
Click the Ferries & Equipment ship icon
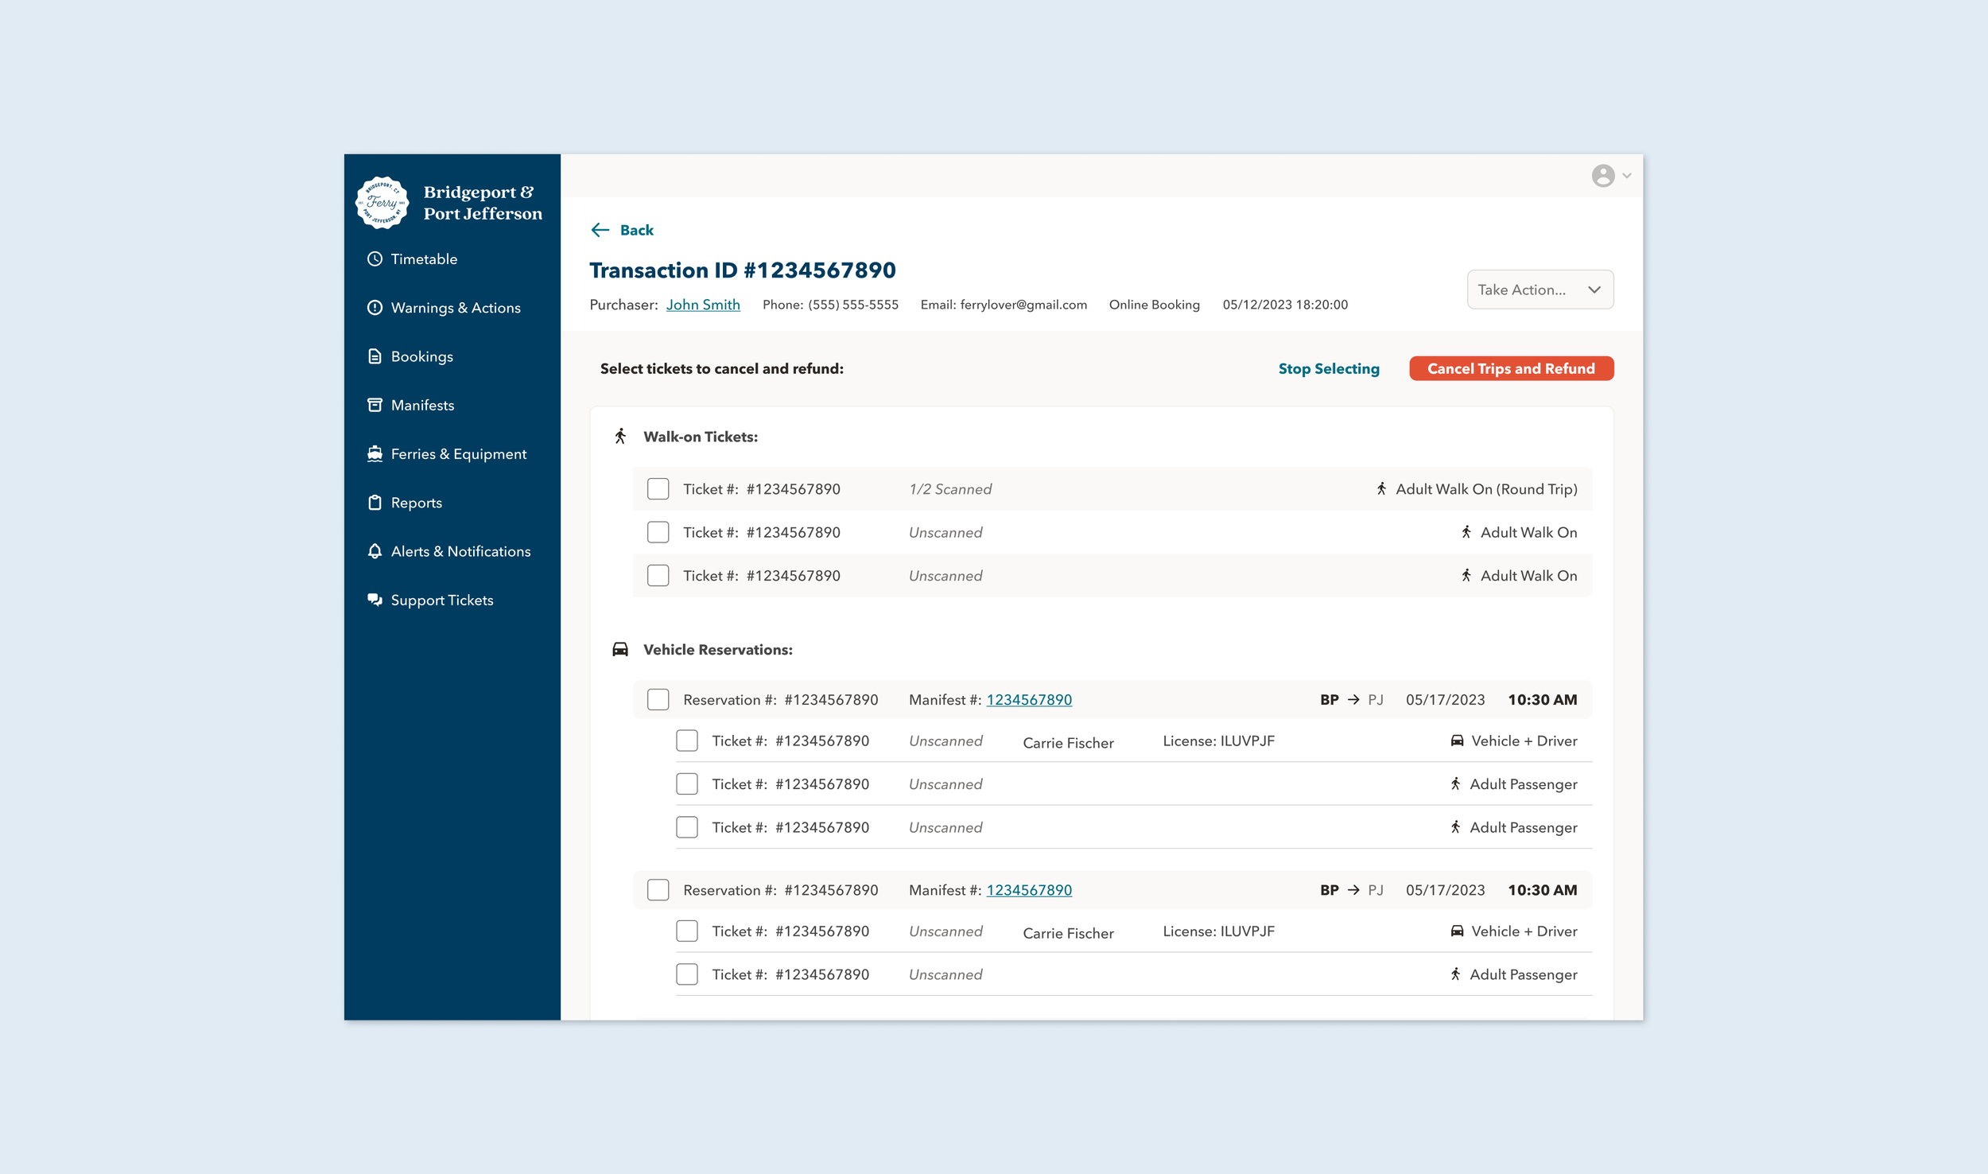375,454
